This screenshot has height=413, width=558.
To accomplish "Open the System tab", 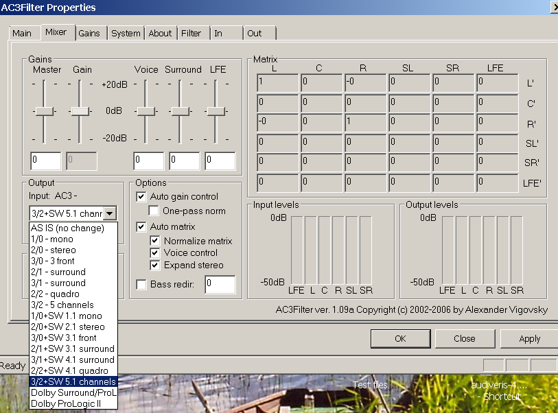I will point(126,33).
